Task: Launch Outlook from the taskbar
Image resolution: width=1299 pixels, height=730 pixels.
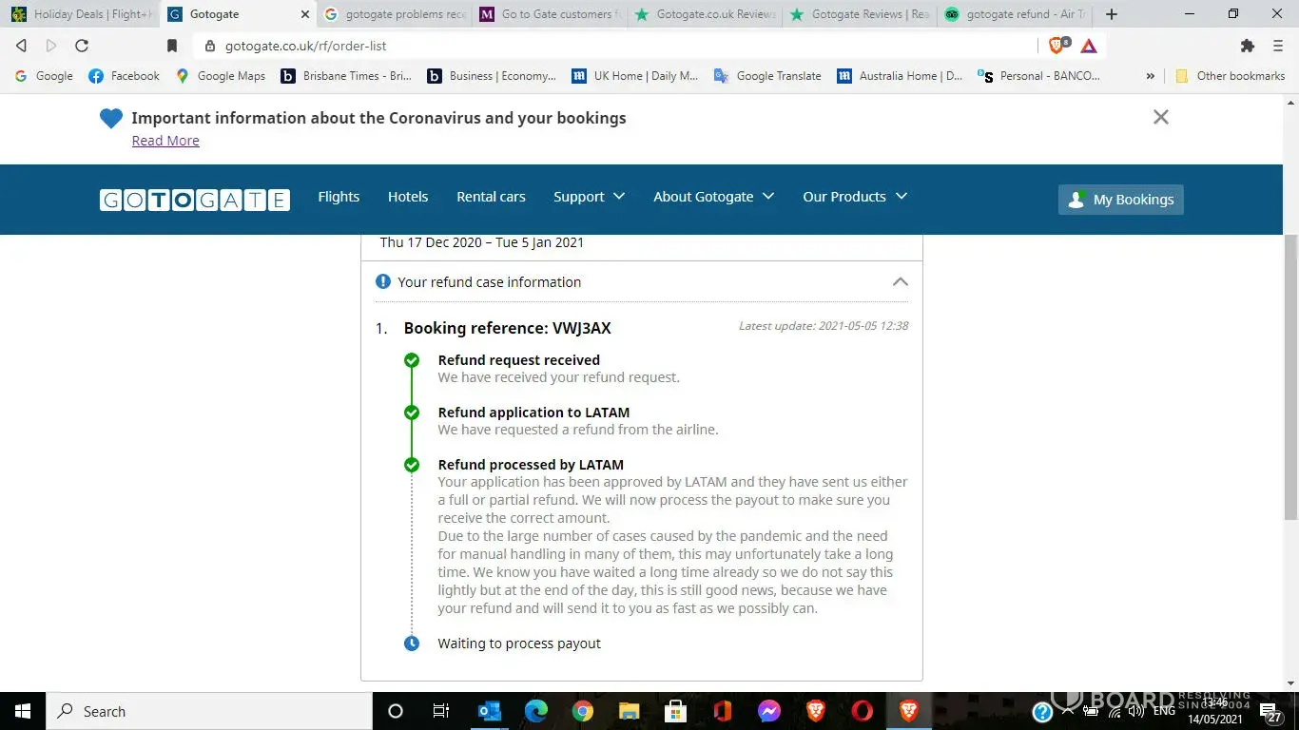Action: click(x=490, y=711)
